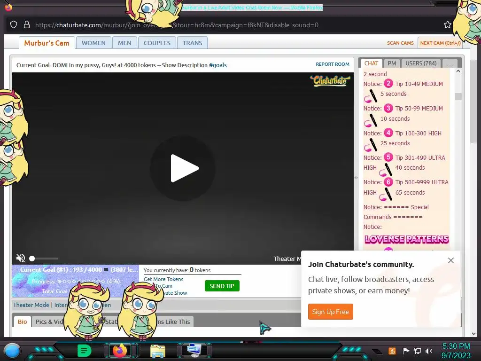
Task: Click the chat panel scroll-up arrow
Action: coord(458,71)
